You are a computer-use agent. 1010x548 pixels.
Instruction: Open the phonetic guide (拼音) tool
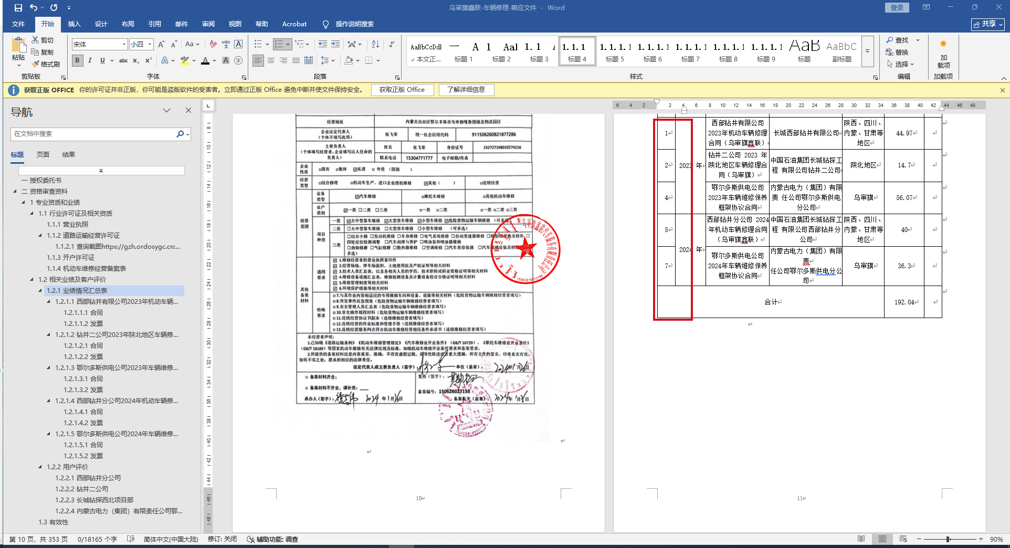click(x=226, y=45)
